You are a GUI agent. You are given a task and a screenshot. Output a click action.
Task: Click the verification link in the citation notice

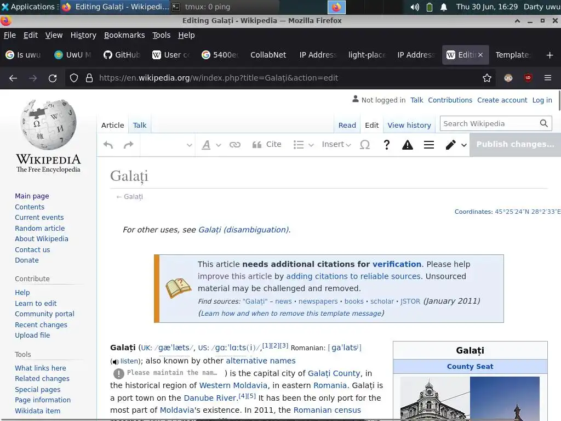397,264
